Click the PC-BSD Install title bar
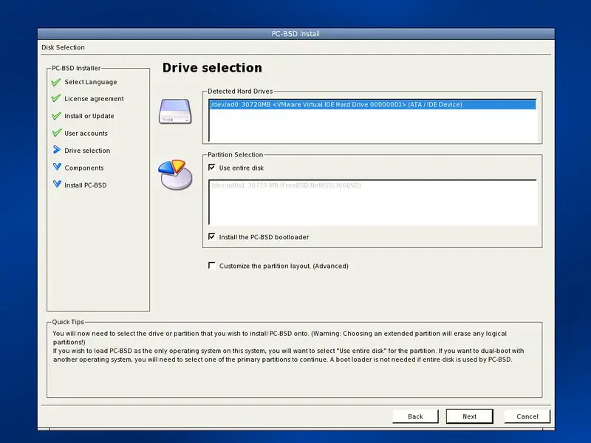This screenshot has height=443, width=591. pyautogui.click(x=296, y=33)
